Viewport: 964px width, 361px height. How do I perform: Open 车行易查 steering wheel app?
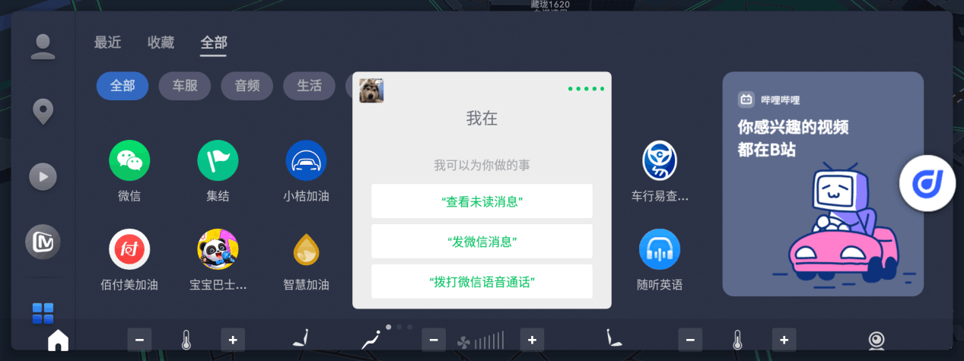659,160
